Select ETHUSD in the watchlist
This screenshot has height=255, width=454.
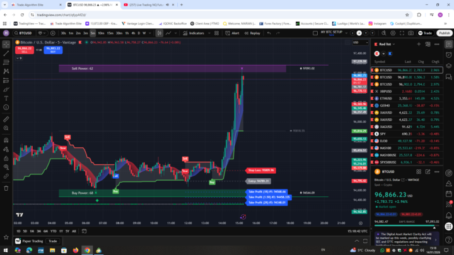(x=407, y=99)
